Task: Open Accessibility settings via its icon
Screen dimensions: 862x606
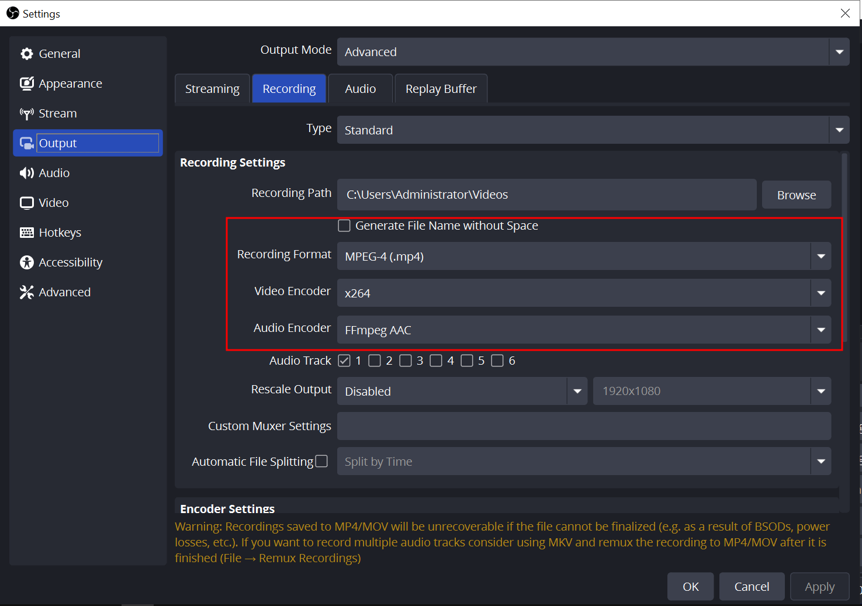Action: tap(26, 262)
